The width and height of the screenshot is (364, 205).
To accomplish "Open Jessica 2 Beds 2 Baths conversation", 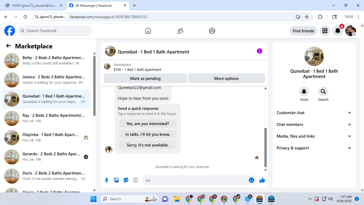I will 46,80.
